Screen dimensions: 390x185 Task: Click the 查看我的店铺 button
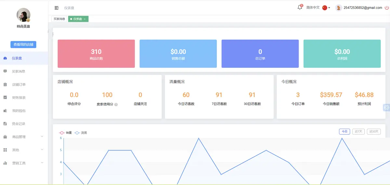[x=23, y=44]
